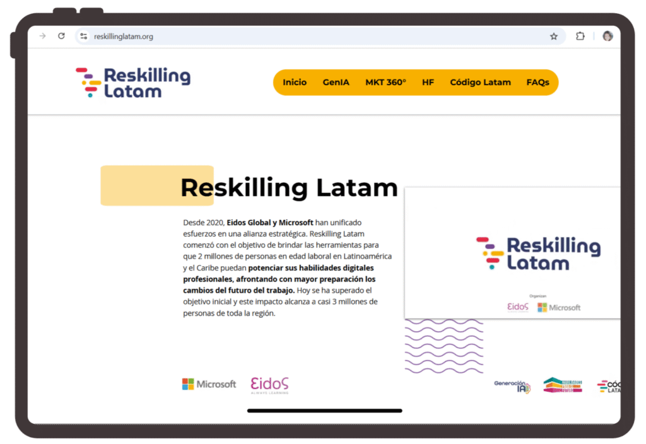Click the reskillinglatam.org address bar
The image size is (646, 444).
pos(315,37)
